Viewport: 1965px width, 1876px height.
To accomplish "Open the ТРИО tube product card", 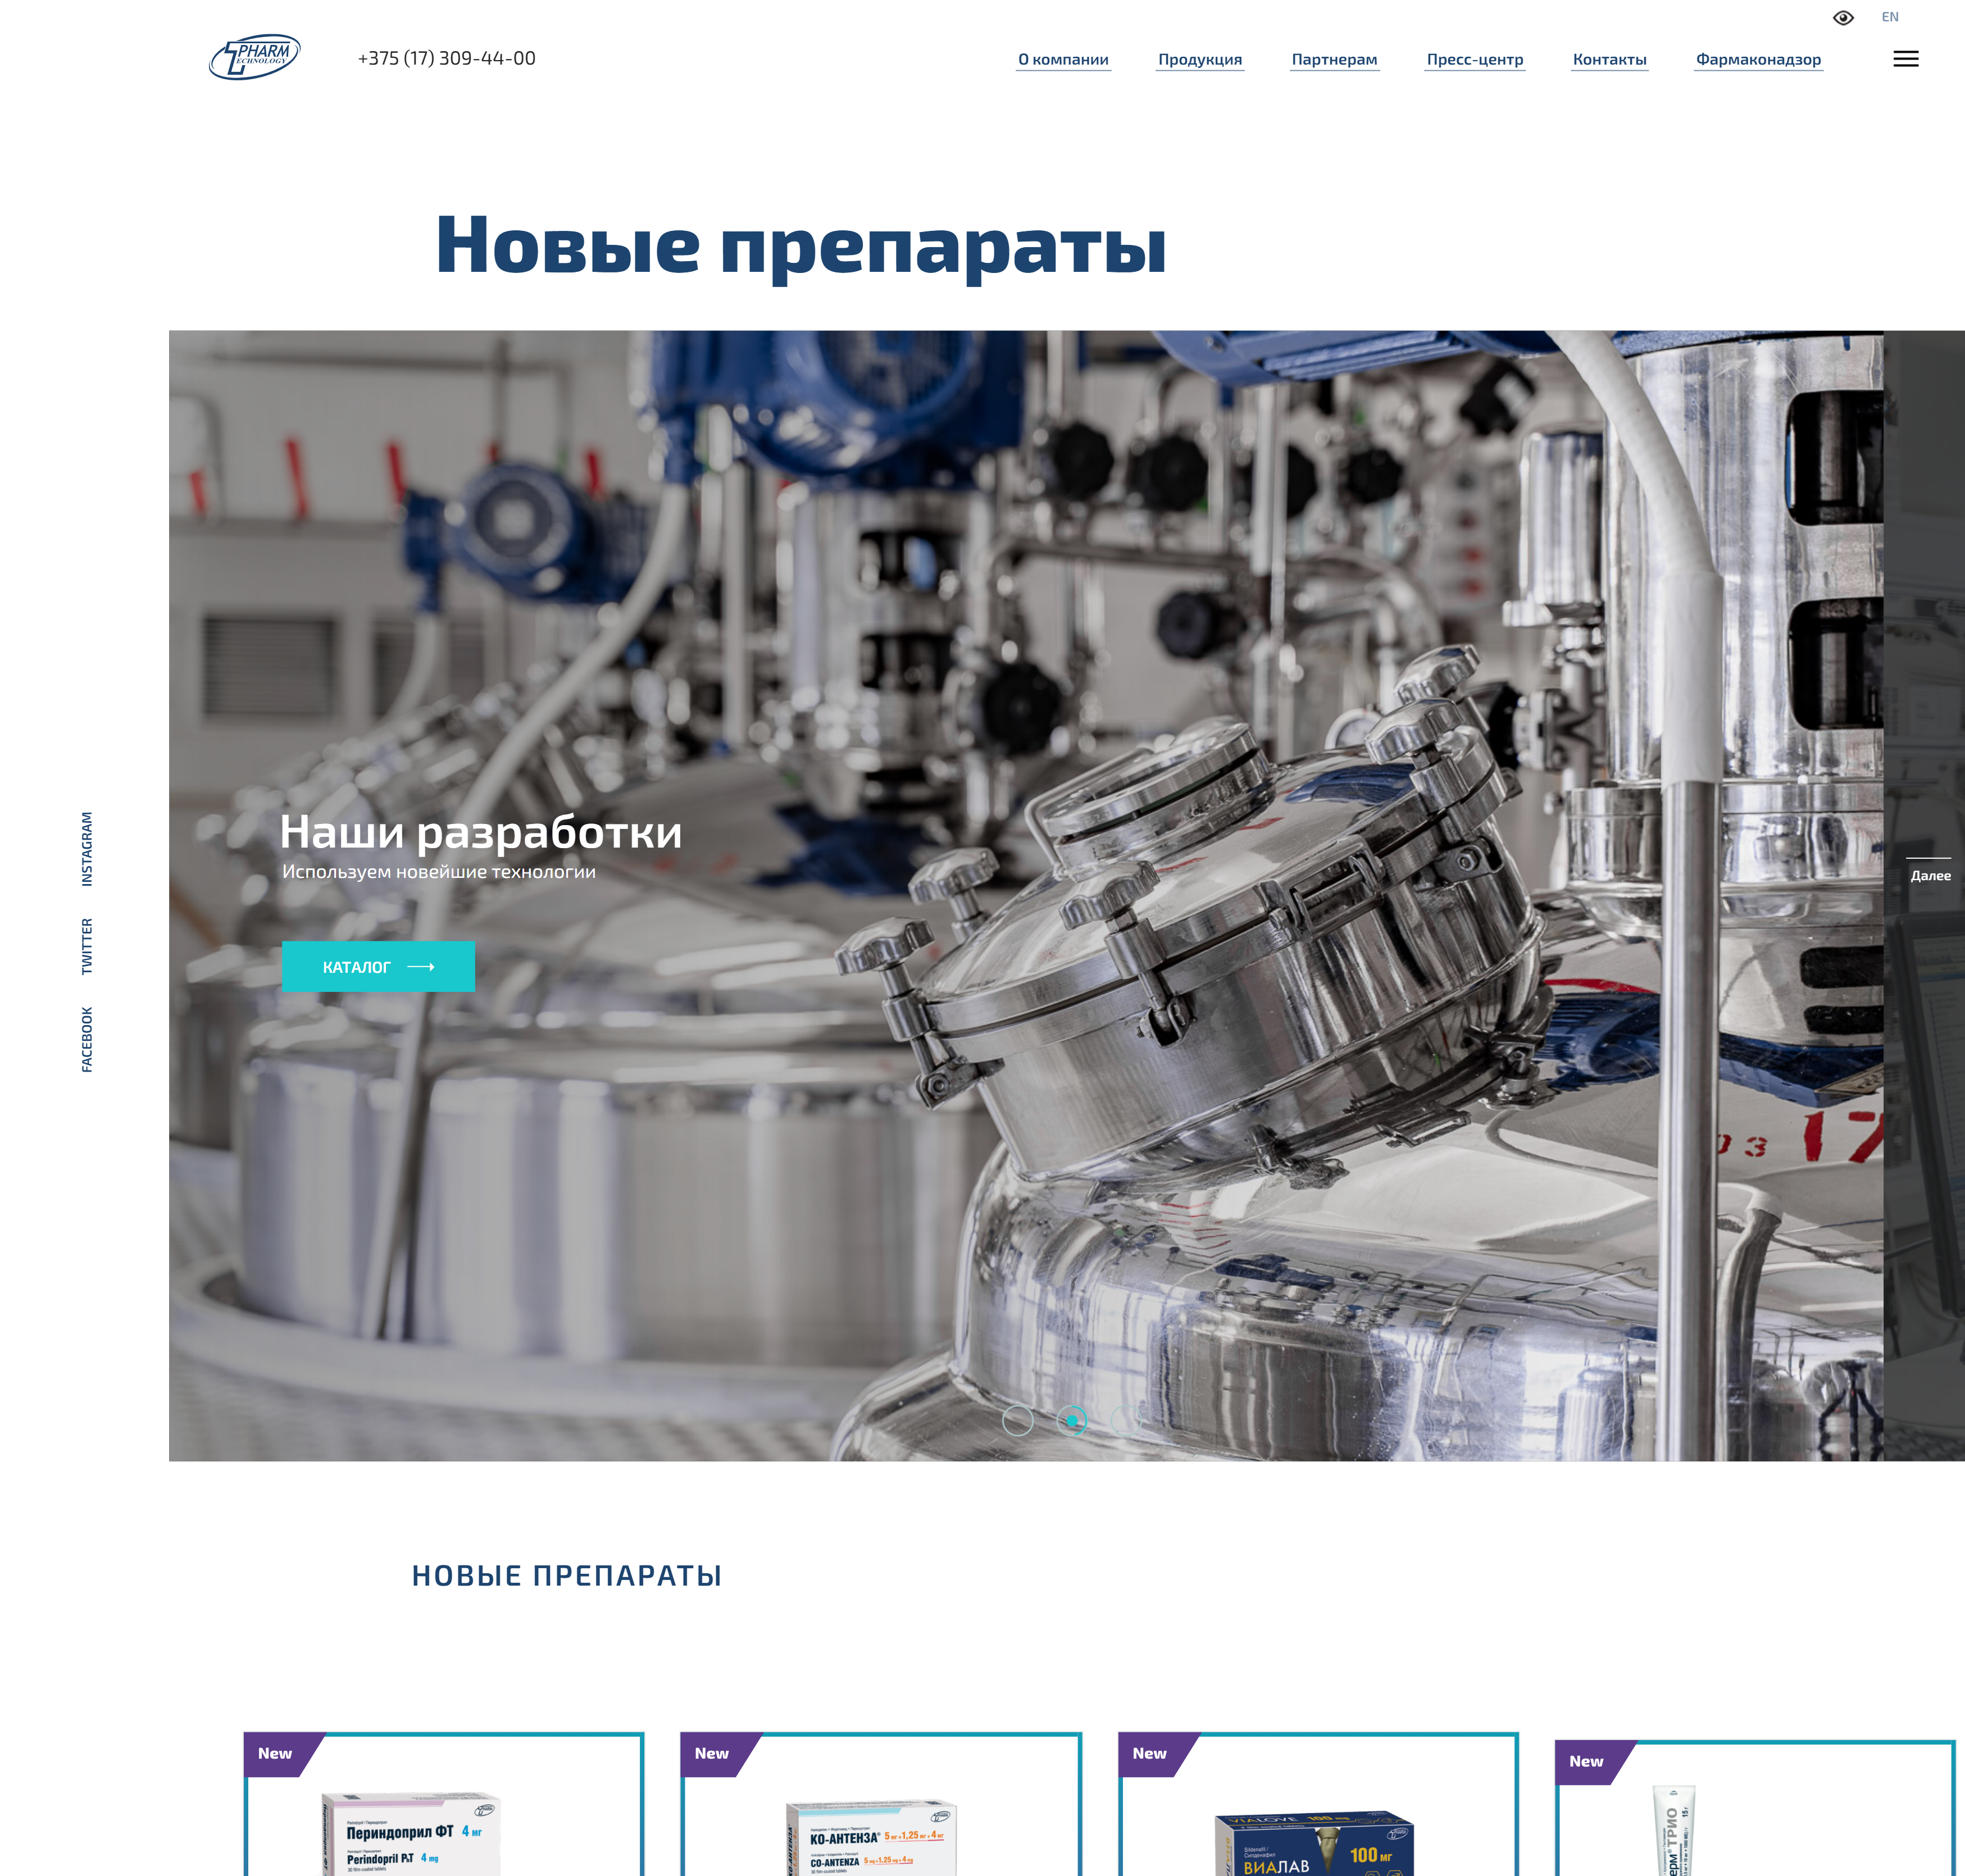I will pos(1755,1809).
